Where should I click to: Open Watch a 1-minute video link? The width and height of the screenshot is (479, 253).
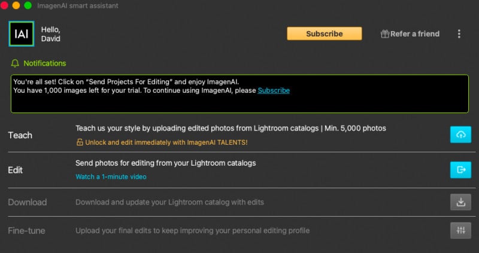(111, 176)
